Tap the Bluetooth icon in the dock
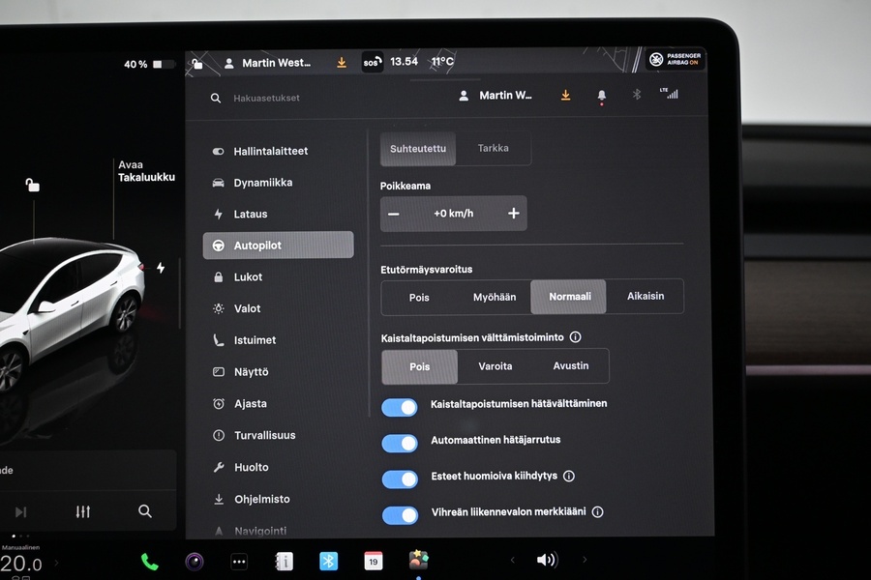This screenshot has height=580, width=871. tap(328, 561)
